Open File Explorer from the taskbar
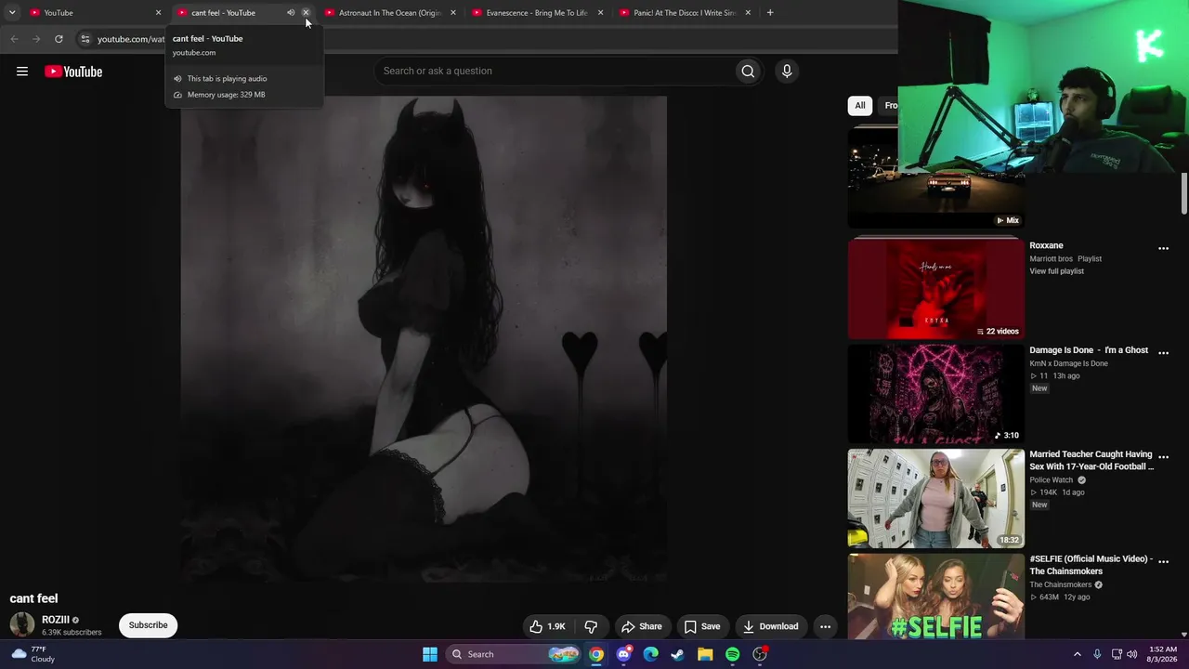This screenshot has height=669, width=1189. click(x=705, y=654)
